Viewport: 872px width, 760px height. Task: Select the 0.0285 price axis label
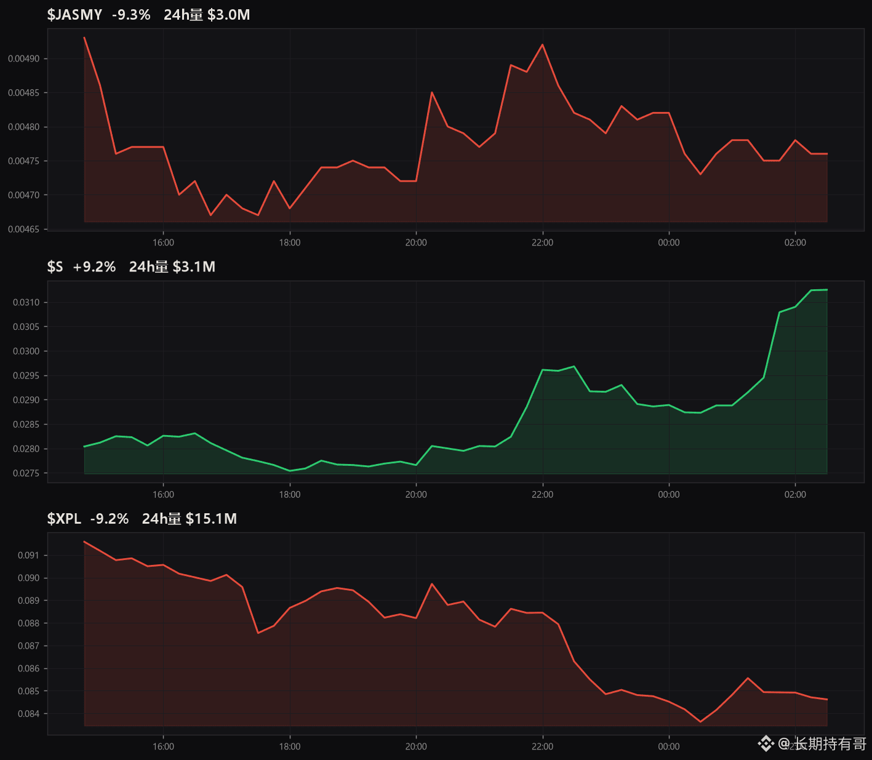[26, 425]
